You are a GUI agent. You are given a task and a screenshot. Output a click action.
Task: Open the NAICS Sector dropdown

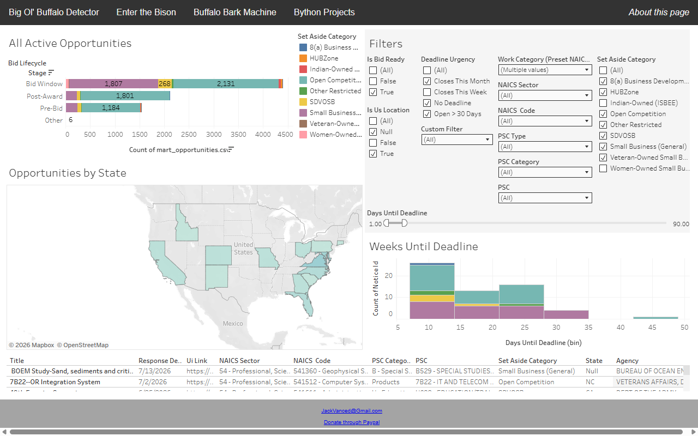pos(545,95)
